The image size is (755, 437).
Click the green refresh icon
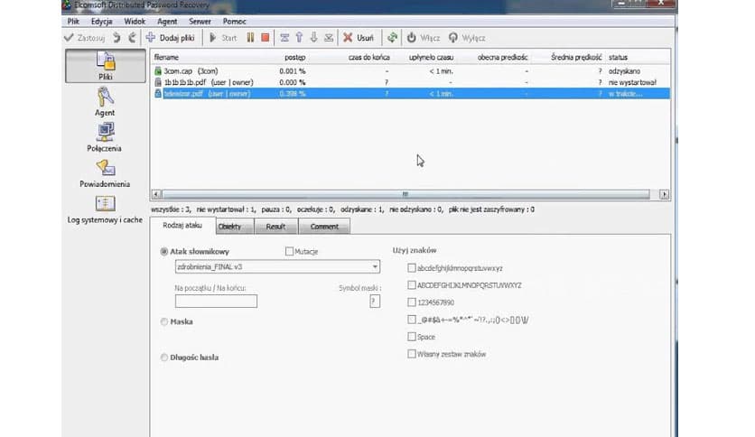393,38
